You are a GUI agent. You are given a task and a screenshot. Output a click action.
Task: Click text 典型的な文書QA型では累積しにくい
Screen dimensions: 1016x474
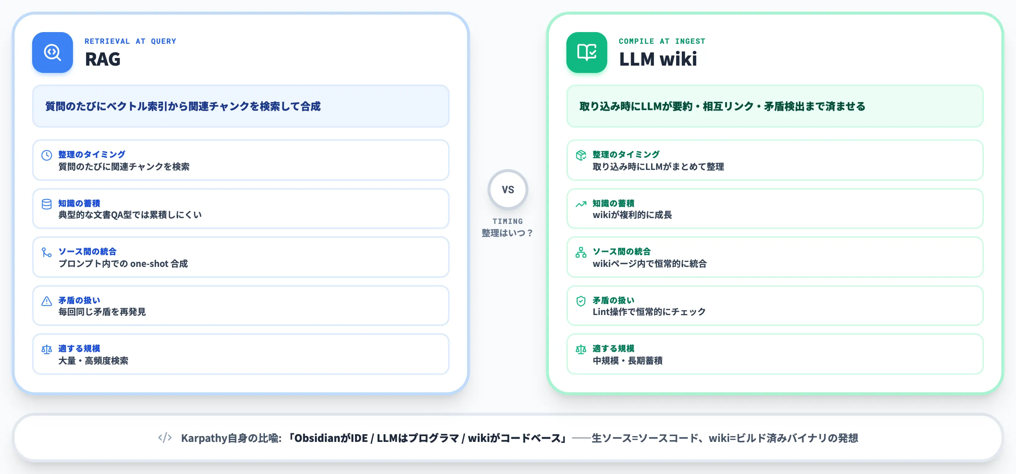(130, 215)
